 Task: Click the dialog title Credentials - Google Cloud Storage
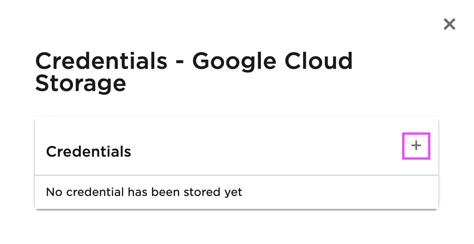click(194, 72)
